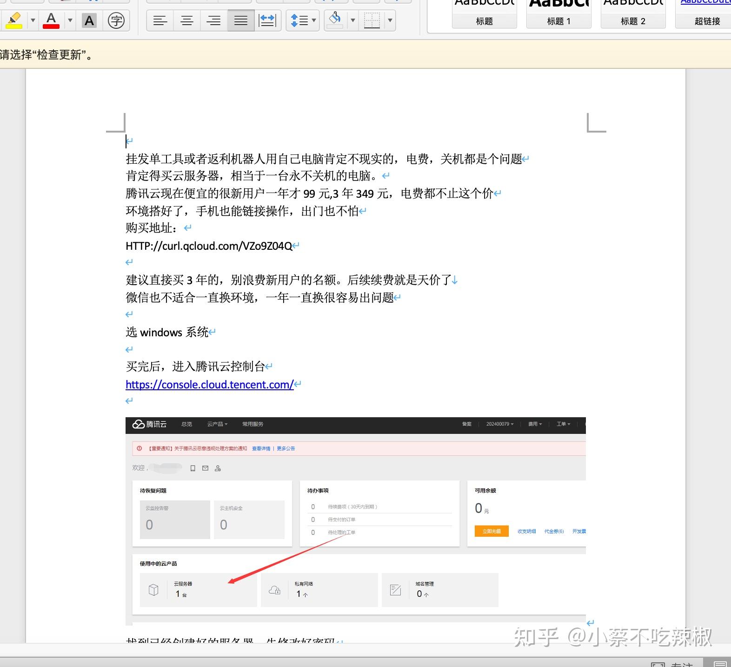Image resolution: width=731 pixels, height=667 pixels.
Task: Apply the yellow text highlight color
Action: [x=14, y=20]
